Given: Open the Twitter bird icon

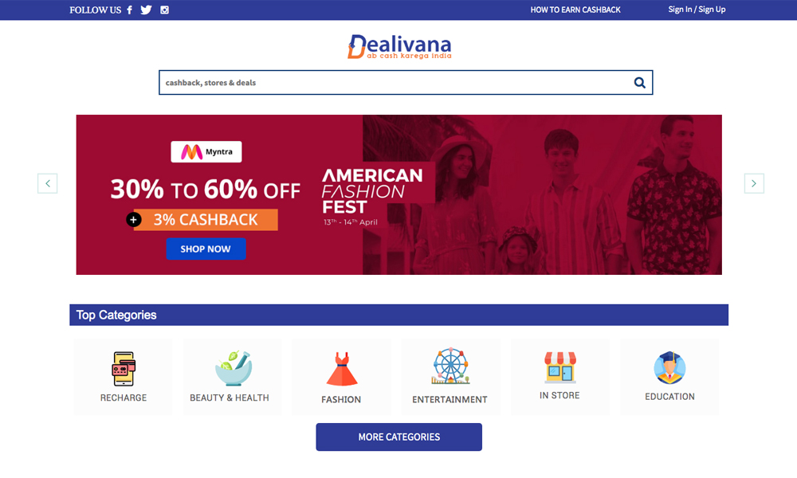Looking at the screenshot, I should point(146,10).
